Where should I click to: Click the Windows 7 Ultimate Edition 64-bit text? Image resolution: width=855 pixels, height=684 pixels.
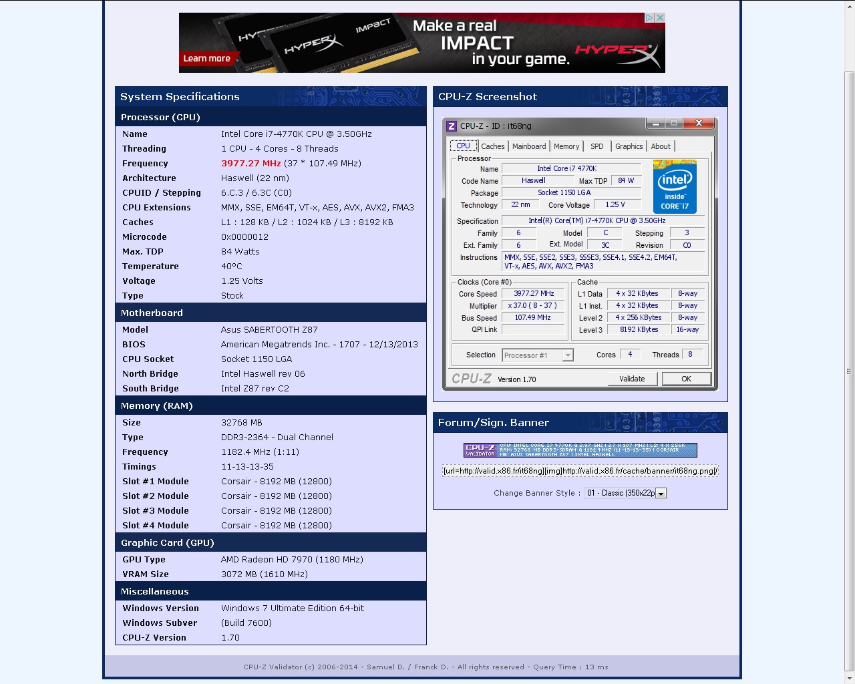293,609
